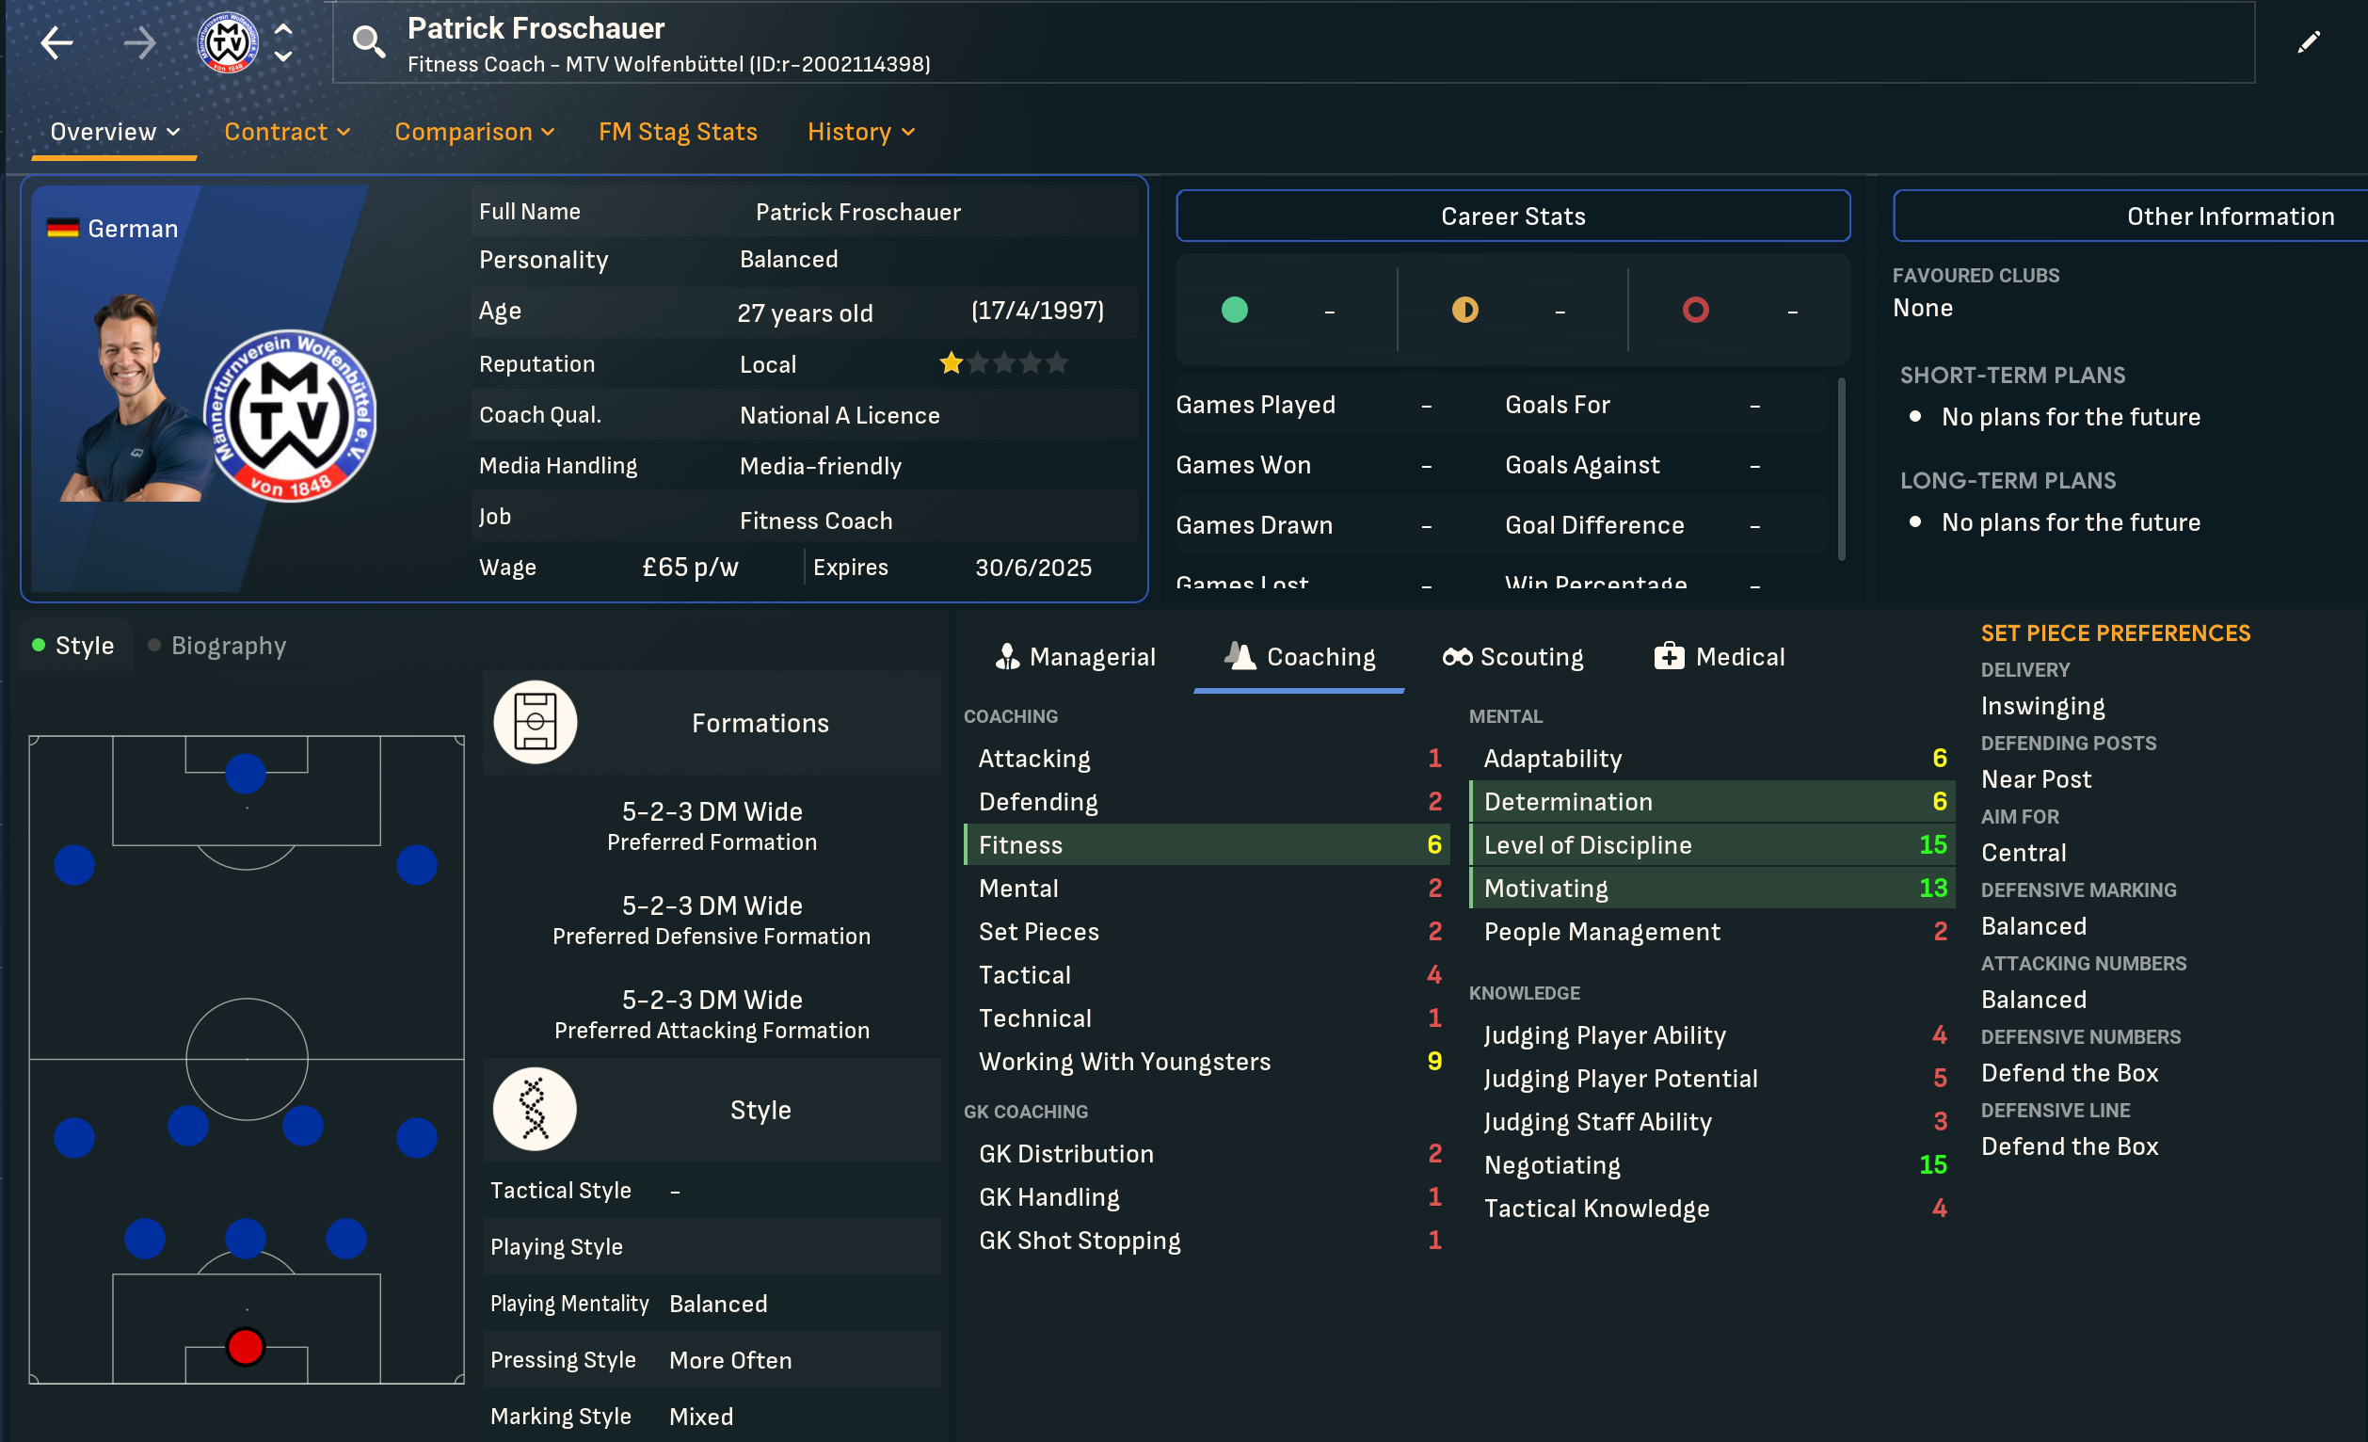Click the search magnifier icon

(368, 41)
